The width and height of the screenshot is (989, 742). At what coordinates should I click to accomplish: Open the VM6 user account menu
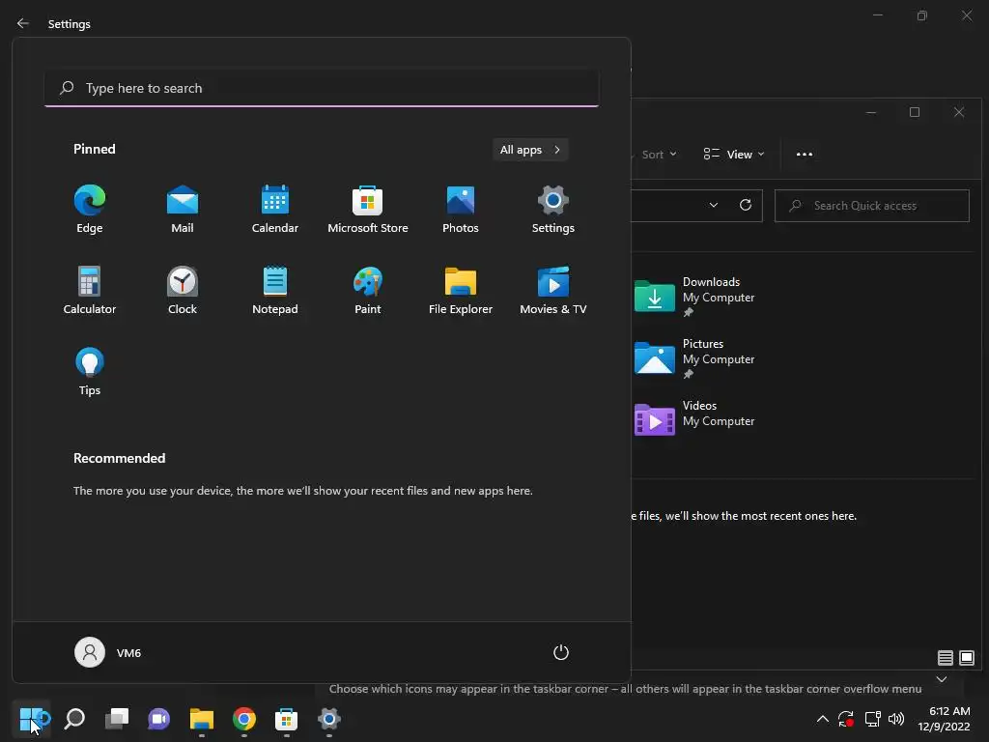coord(108,652)
